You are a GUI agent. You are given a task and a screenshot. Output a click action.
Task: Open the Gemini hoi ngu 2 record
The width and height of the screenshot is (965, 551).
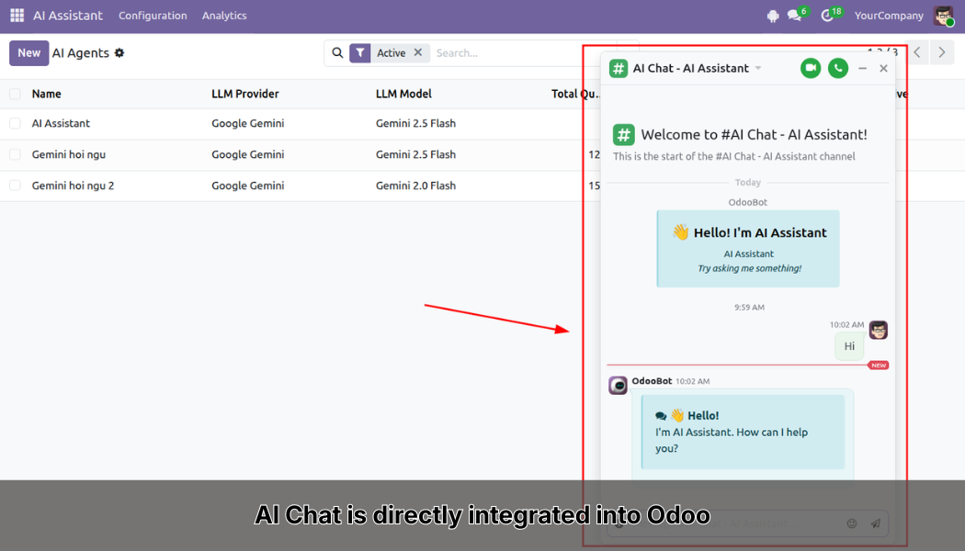pos(74,186)
